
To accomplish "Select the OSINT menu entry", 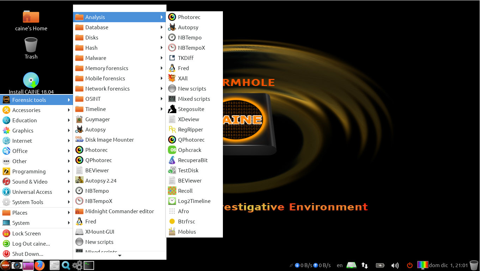I will point(92,99).
